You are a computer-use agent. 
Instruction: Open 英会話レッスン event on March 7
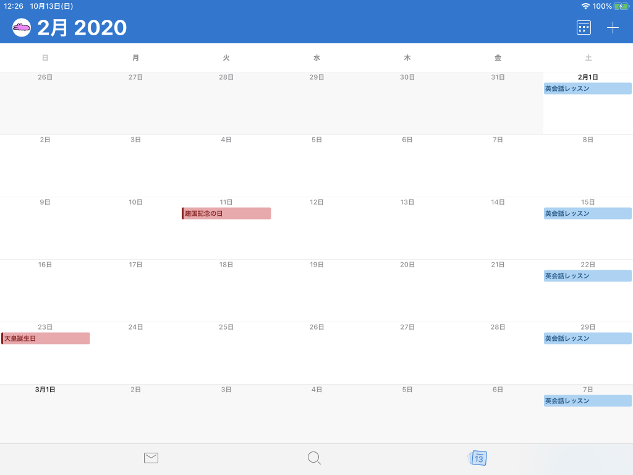[587, 401]
